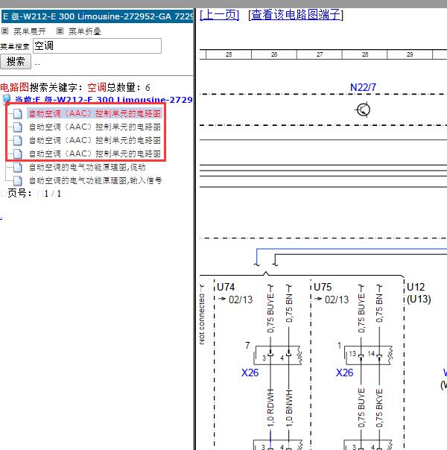This screenshot has height=450, width=447.
Task: Select the highlighted red 自动空调（AAC）控制单元的电路图 entry
Action: pyautogui.click(x=95, y=113)
